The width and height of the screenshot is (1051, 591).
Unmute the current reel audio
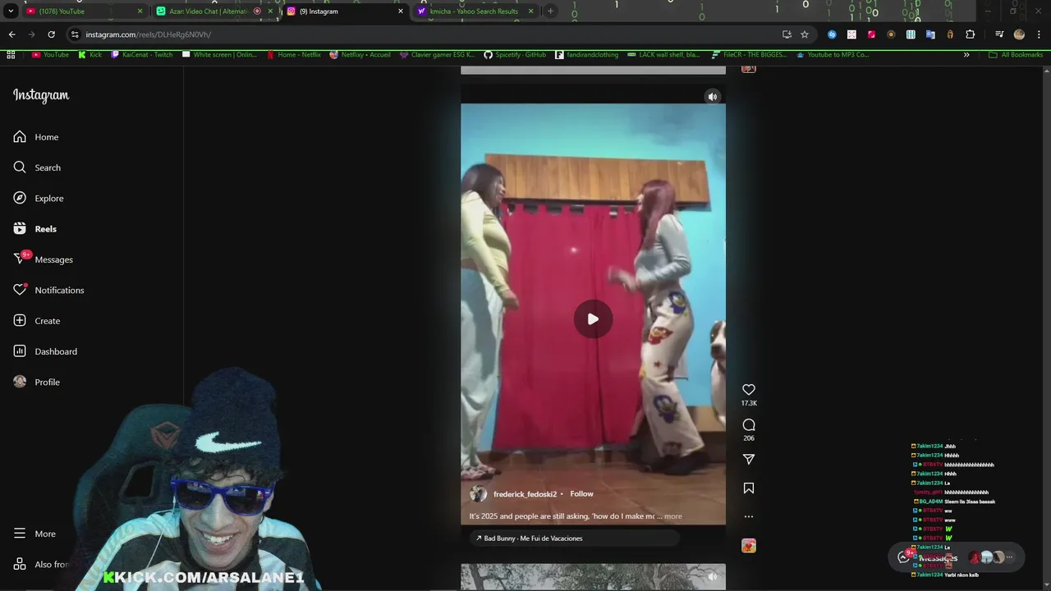713,97
